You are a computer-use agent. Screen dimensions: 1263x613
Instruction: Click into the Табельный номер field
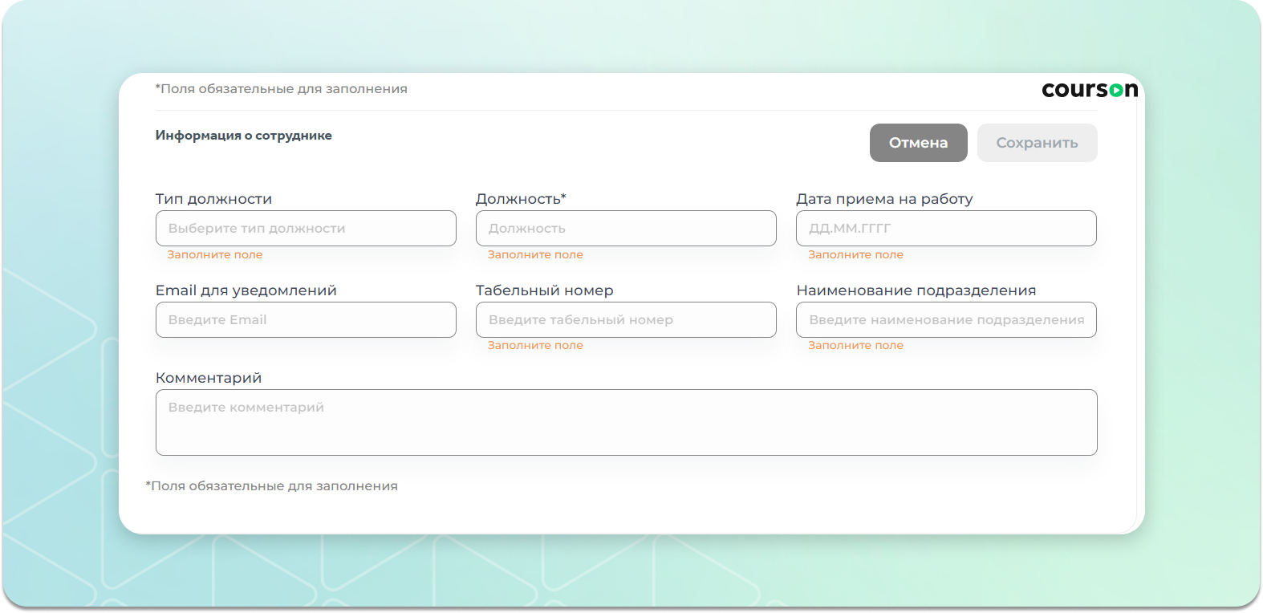[626, 320]
